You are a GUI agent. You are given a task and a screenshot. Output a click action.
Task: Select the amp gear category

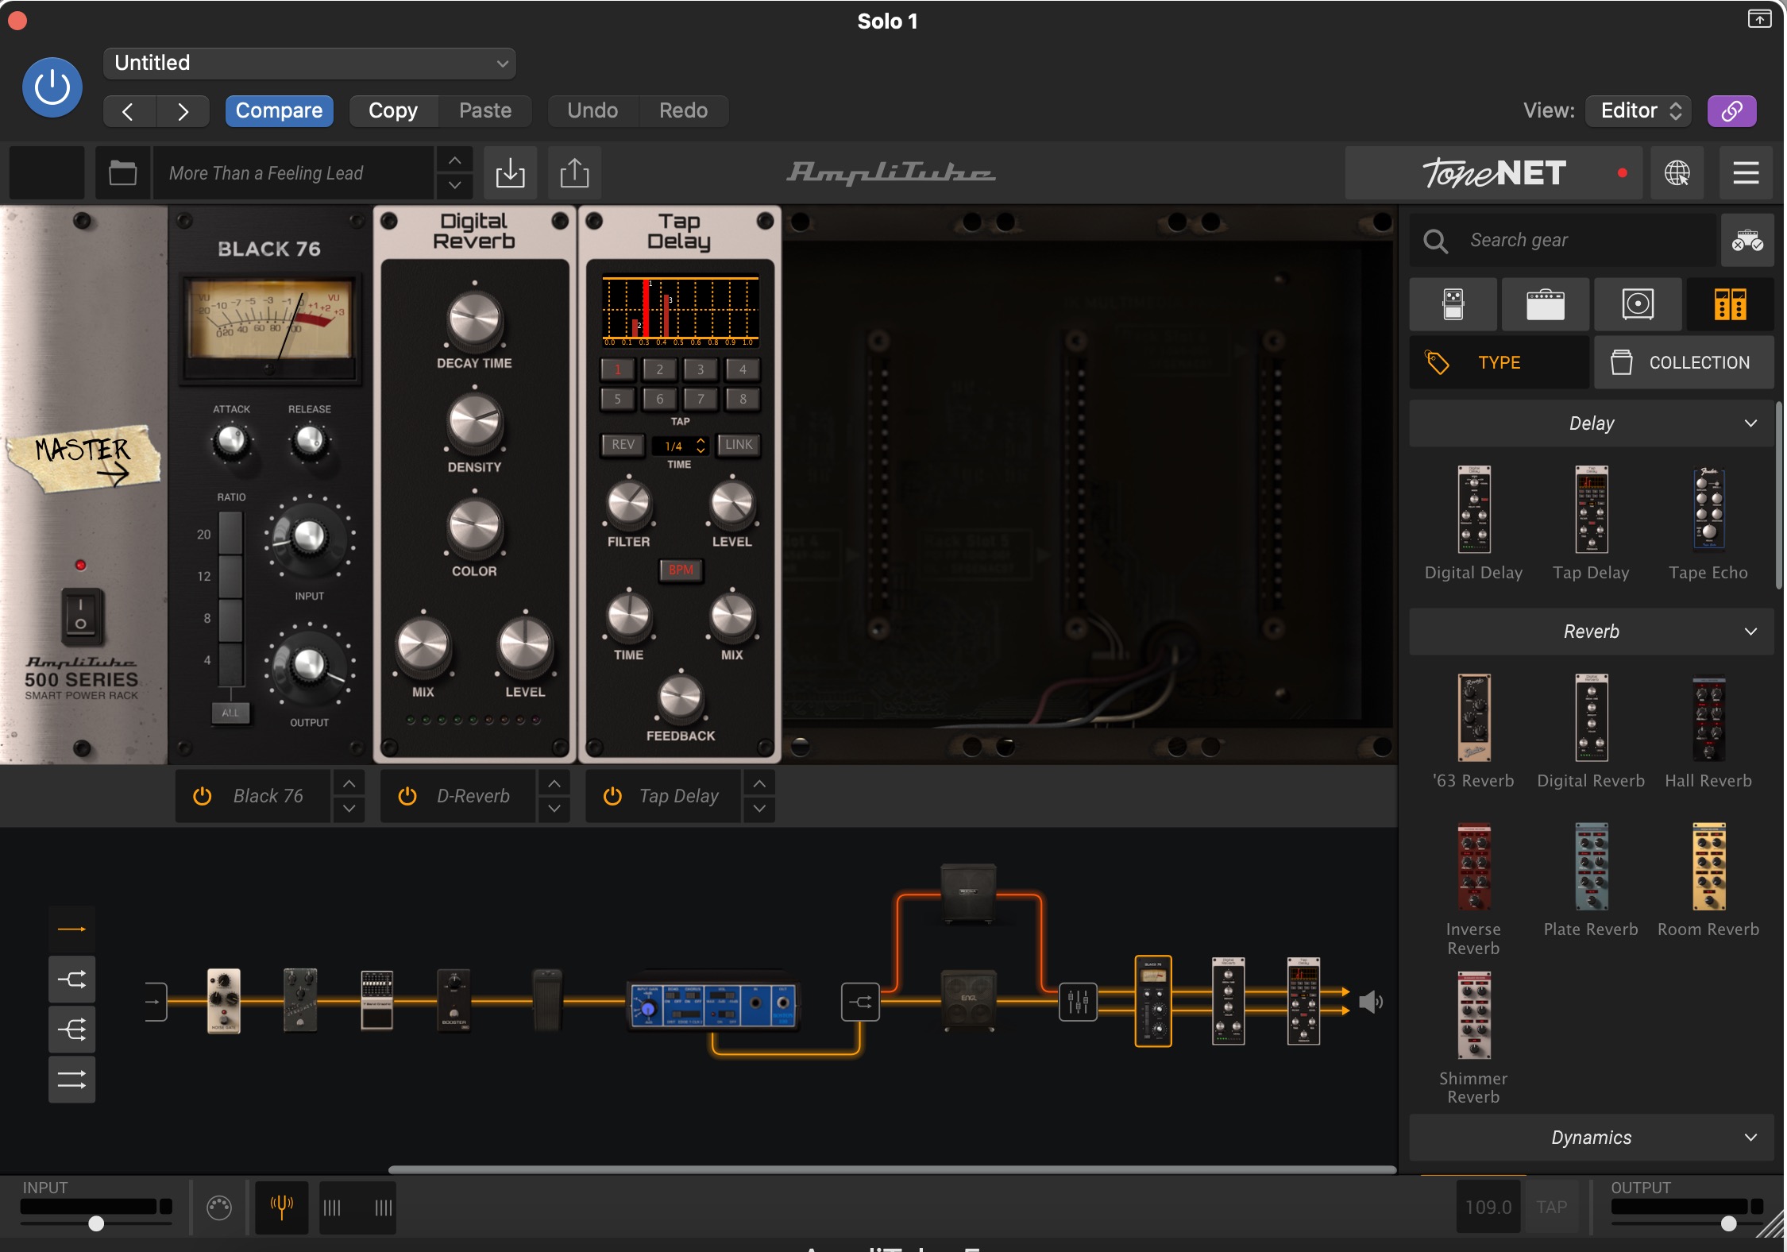pos(1546,304)
